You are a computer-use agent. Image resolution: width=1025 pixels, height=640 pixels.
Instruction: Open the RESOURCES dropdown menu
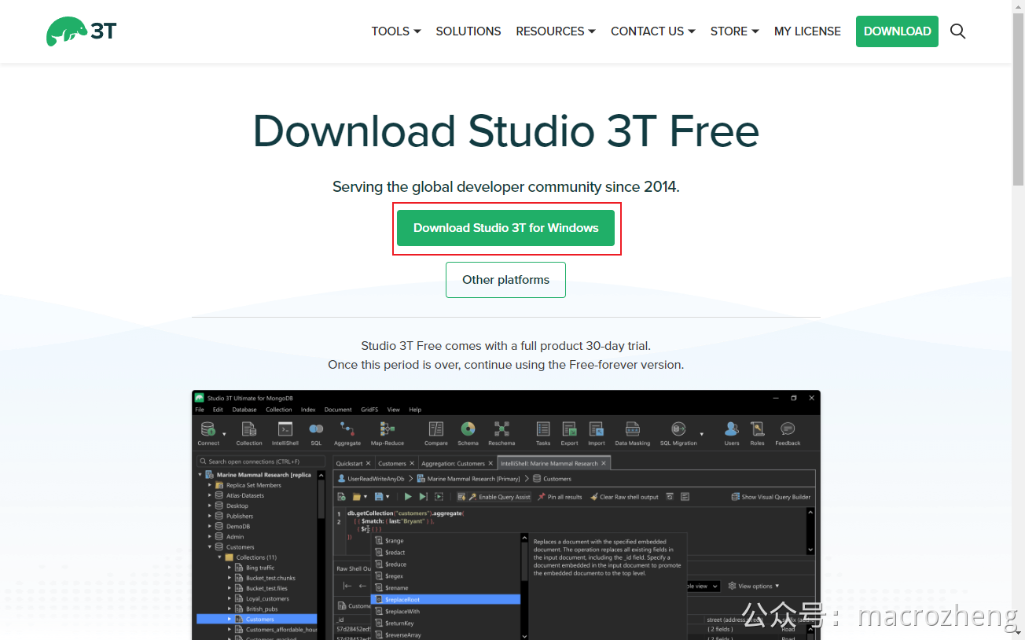[556, 31]
